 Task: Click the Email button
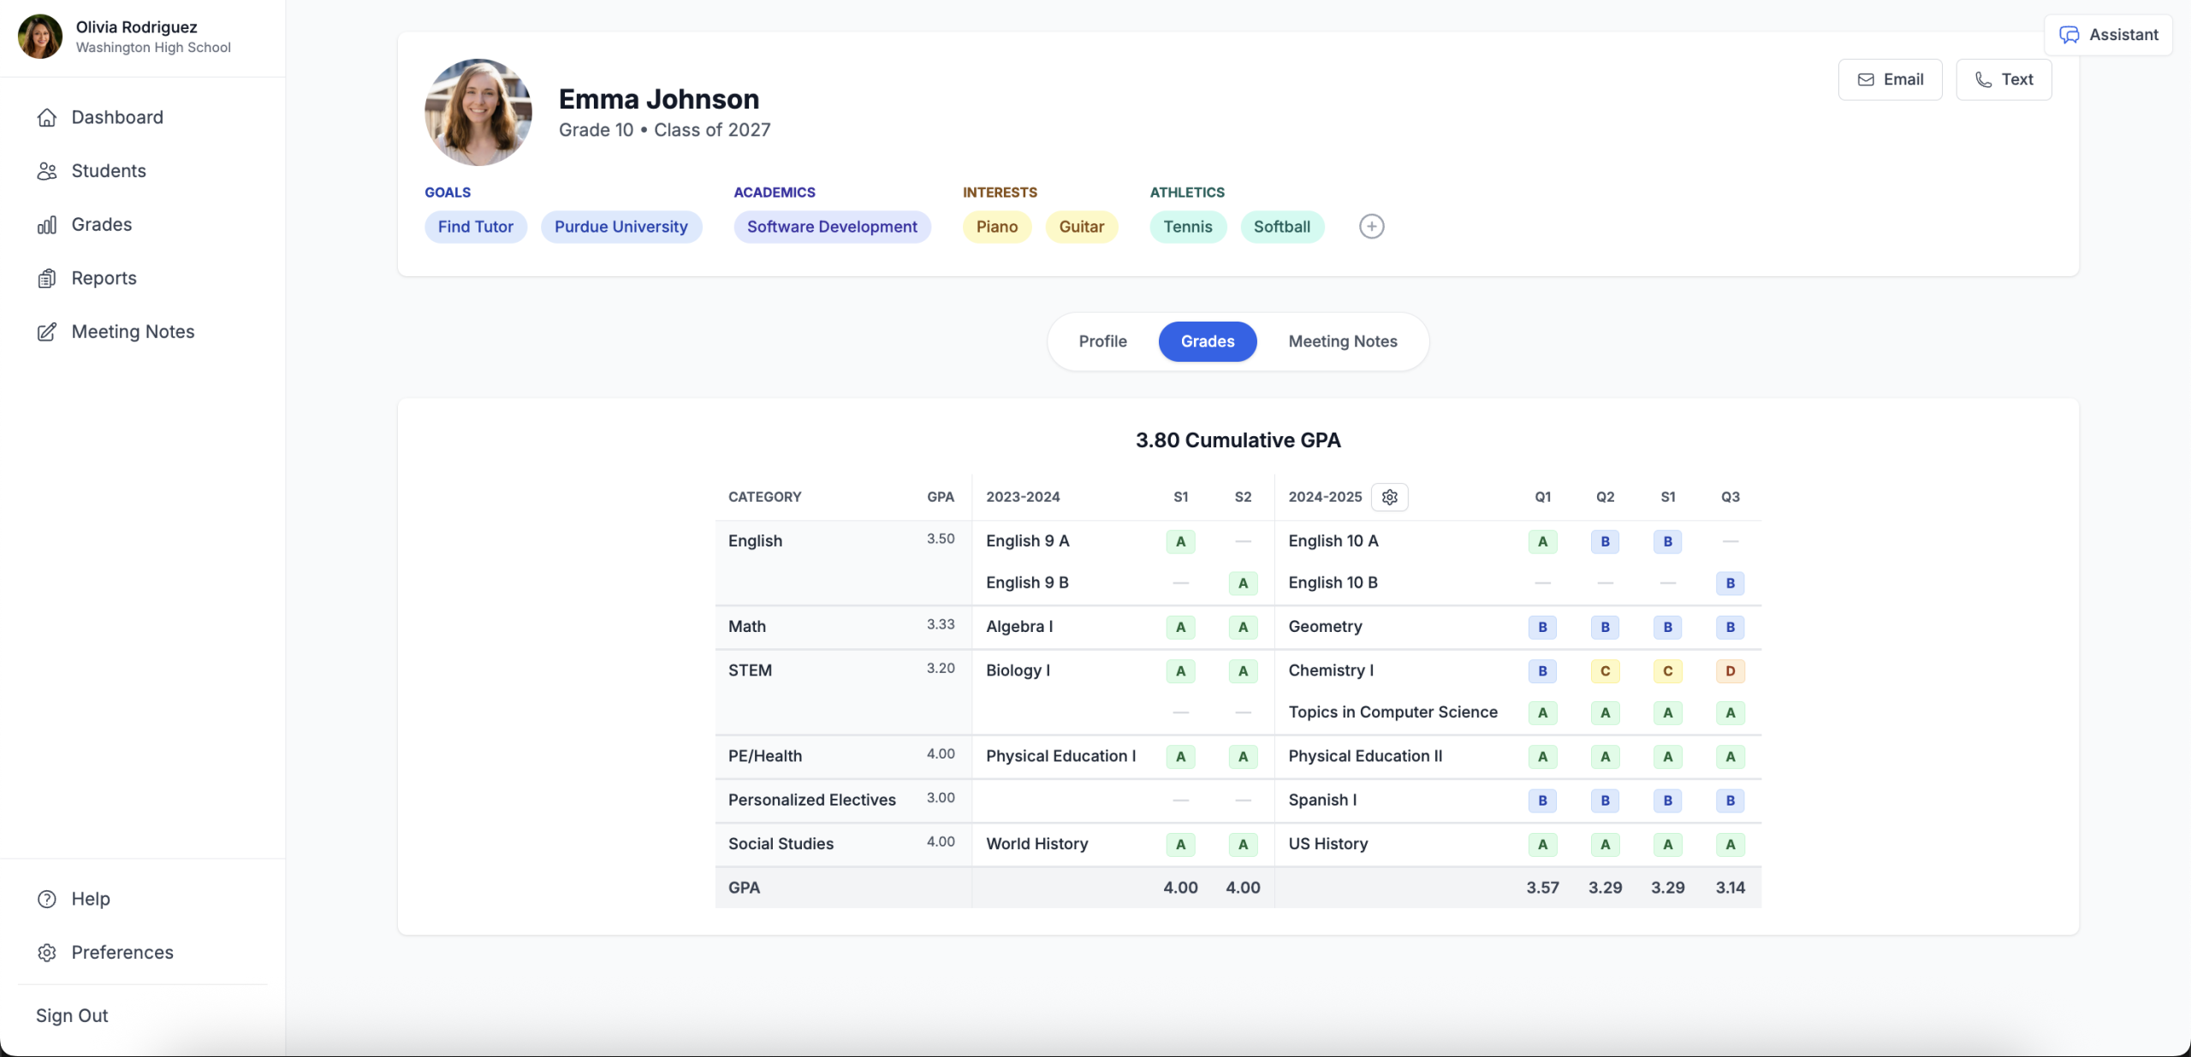(1890, 80)
